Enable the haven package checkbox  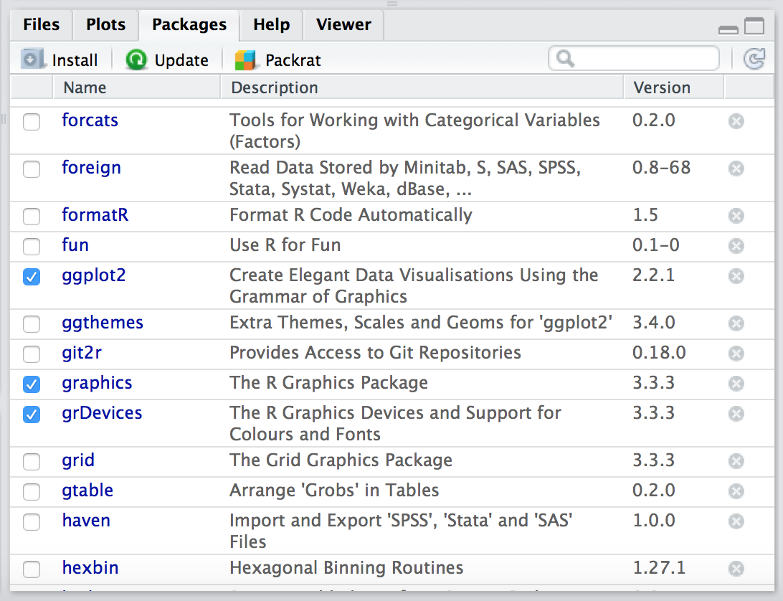[32, 521]
